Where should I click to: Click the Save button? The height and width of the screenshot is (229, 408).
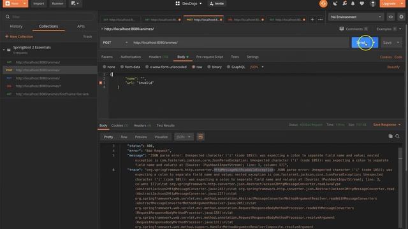(387, 43)
